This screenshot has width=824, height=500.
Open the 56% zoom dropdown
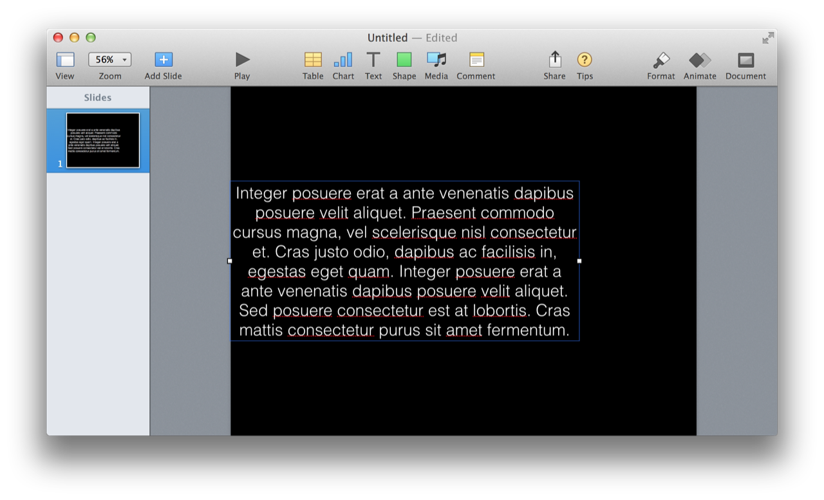click(109, 60)
